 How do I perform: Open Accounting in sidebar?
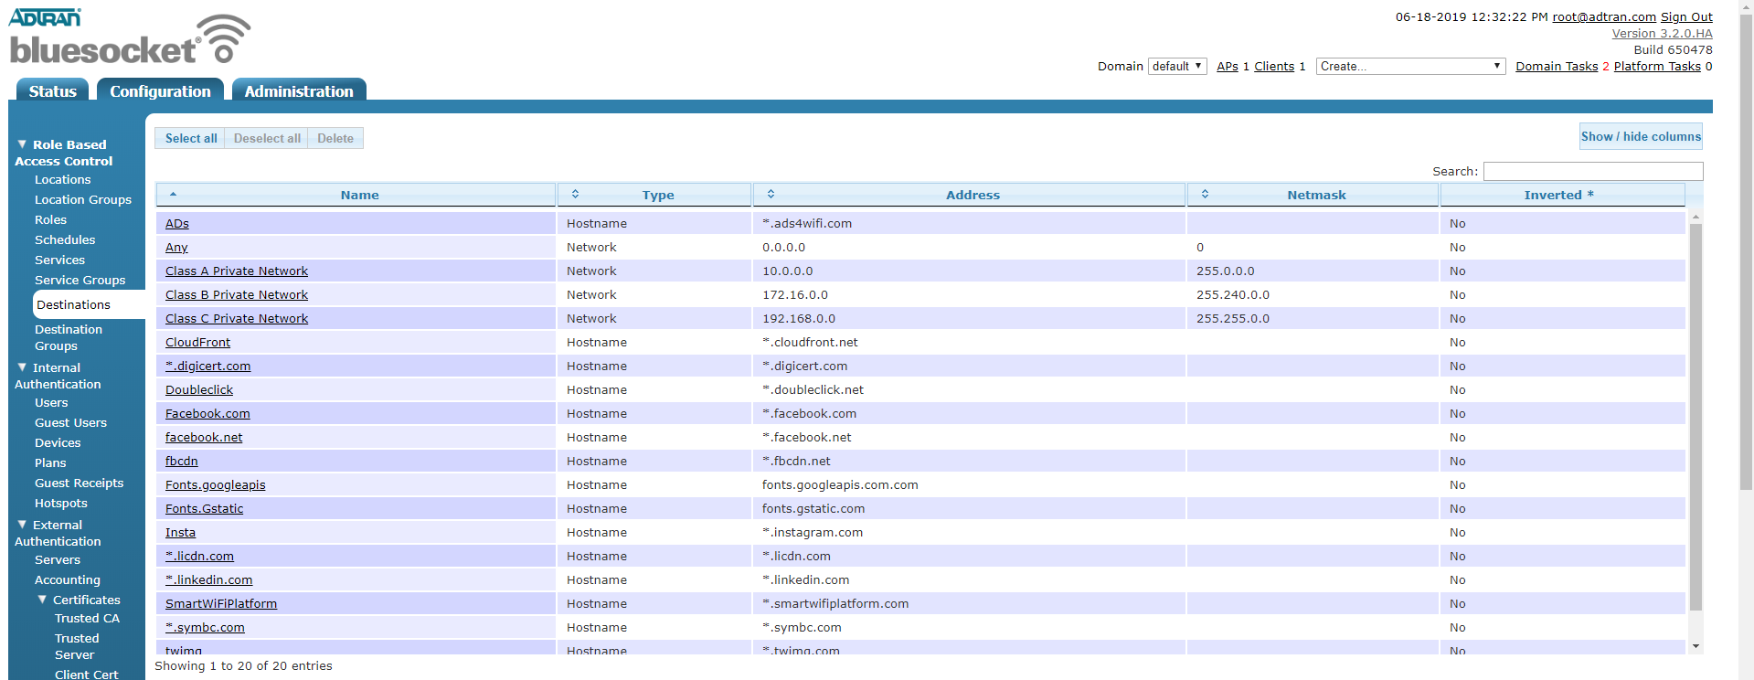[68, 579]
